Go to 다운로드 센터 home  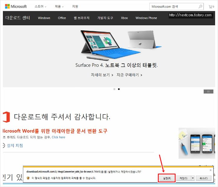[18, 18]
